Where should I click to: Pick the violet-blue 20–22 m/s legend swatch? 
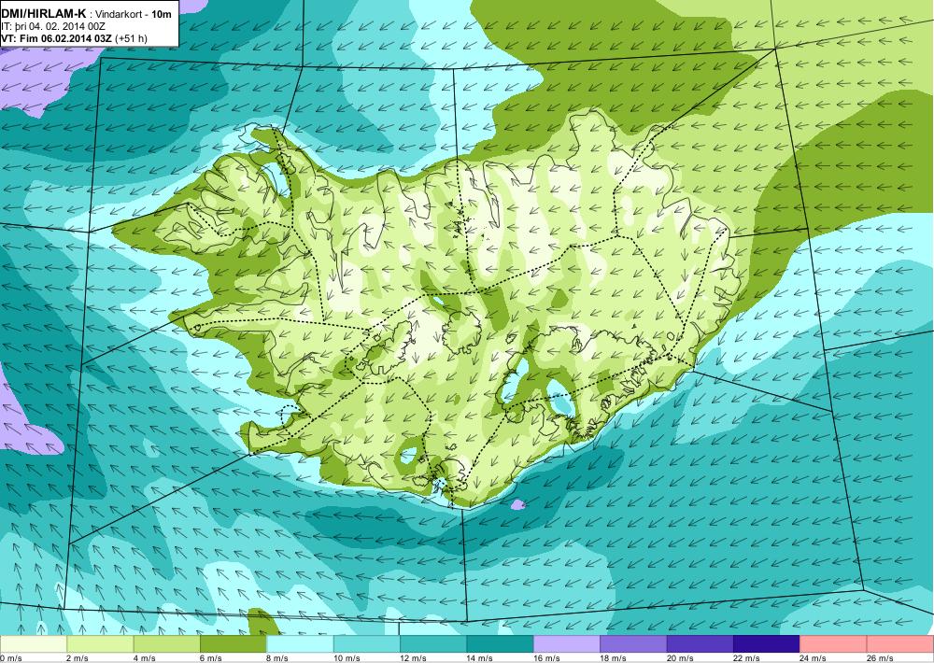coord(700,644)
